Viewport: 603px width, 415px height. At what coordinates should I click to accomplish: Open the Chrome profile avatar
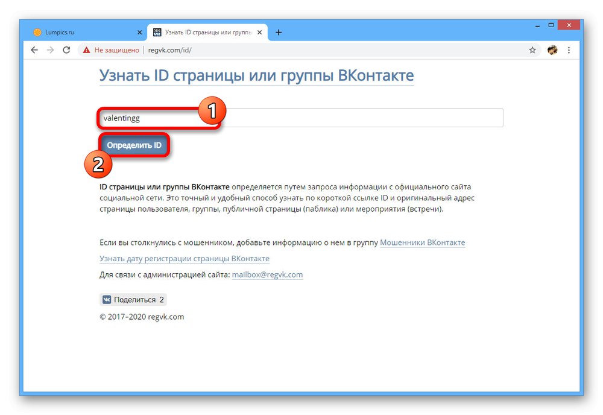(552, 50)
